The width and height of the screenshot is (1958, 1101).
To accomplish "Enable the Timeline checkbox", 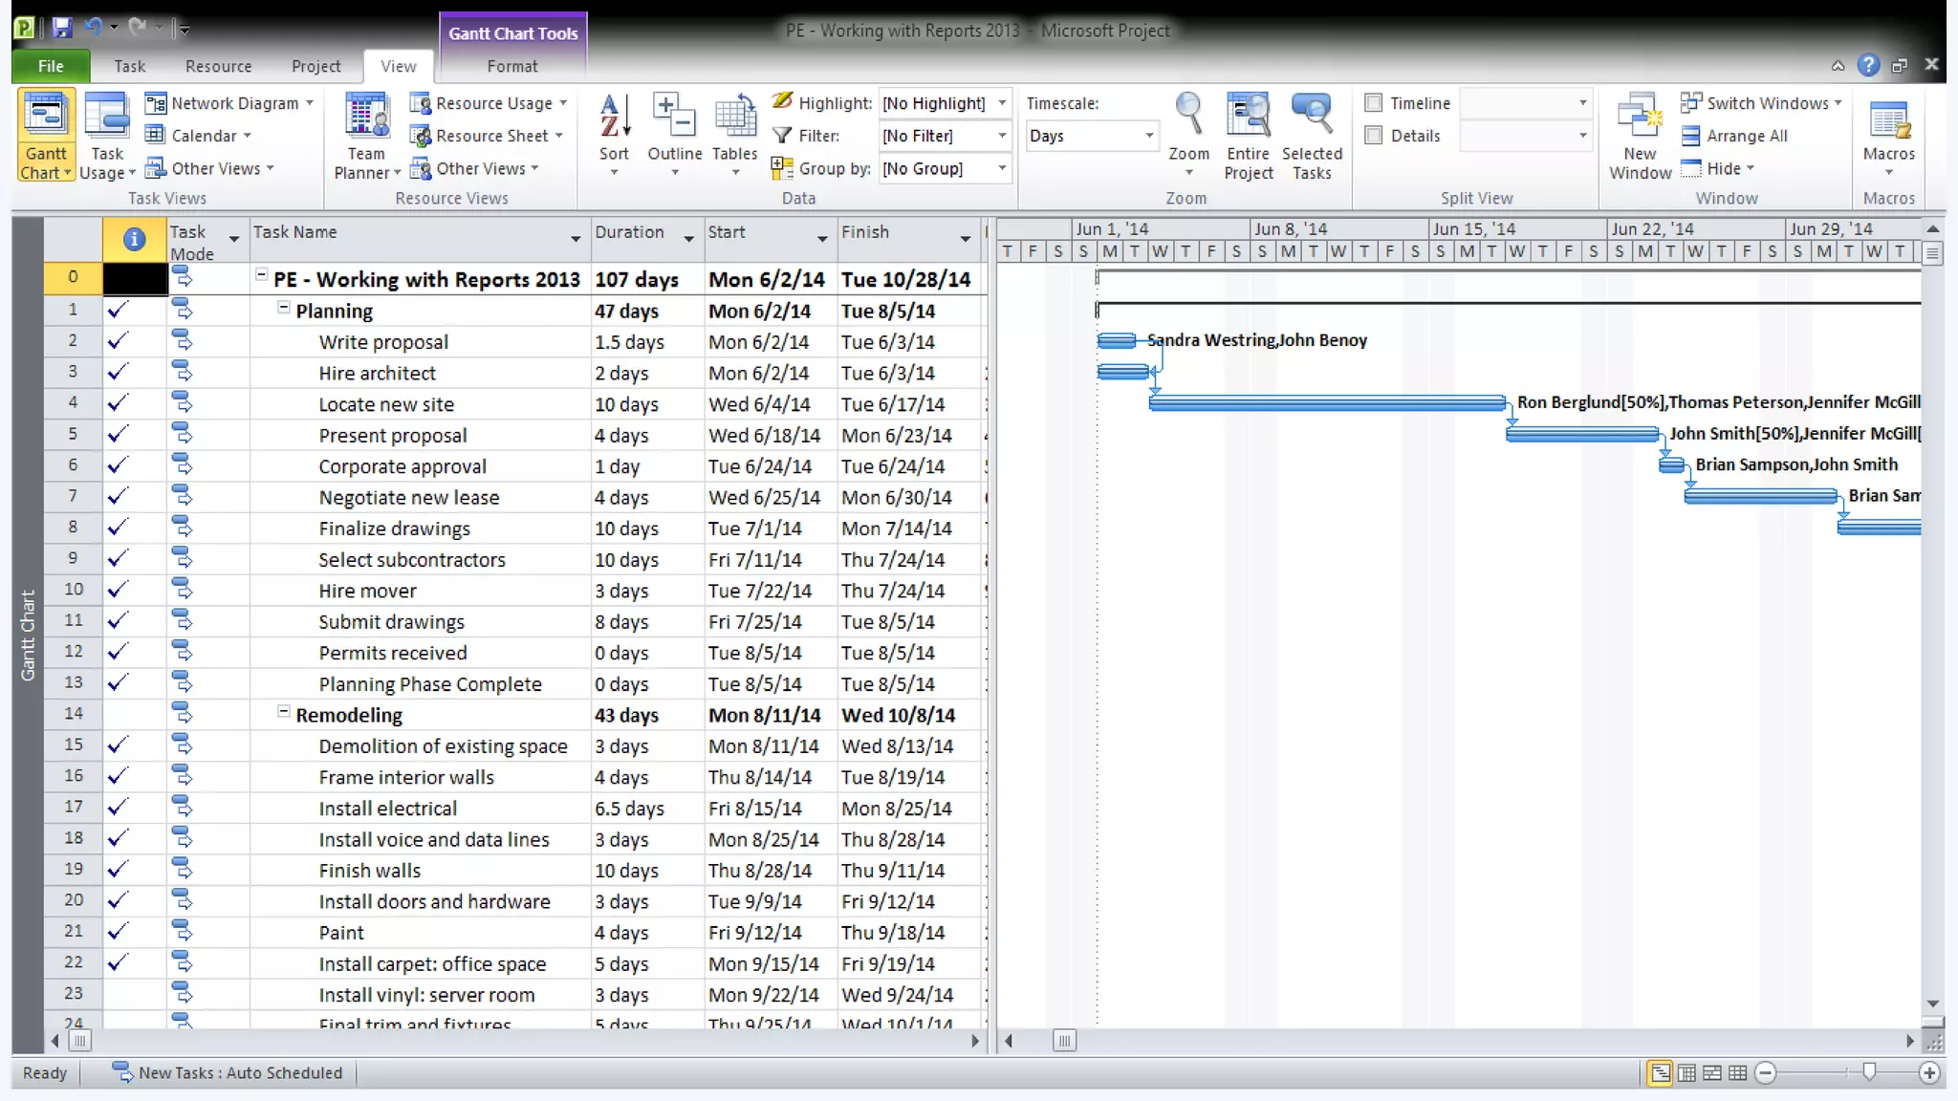I will (x=1374, y=103).
